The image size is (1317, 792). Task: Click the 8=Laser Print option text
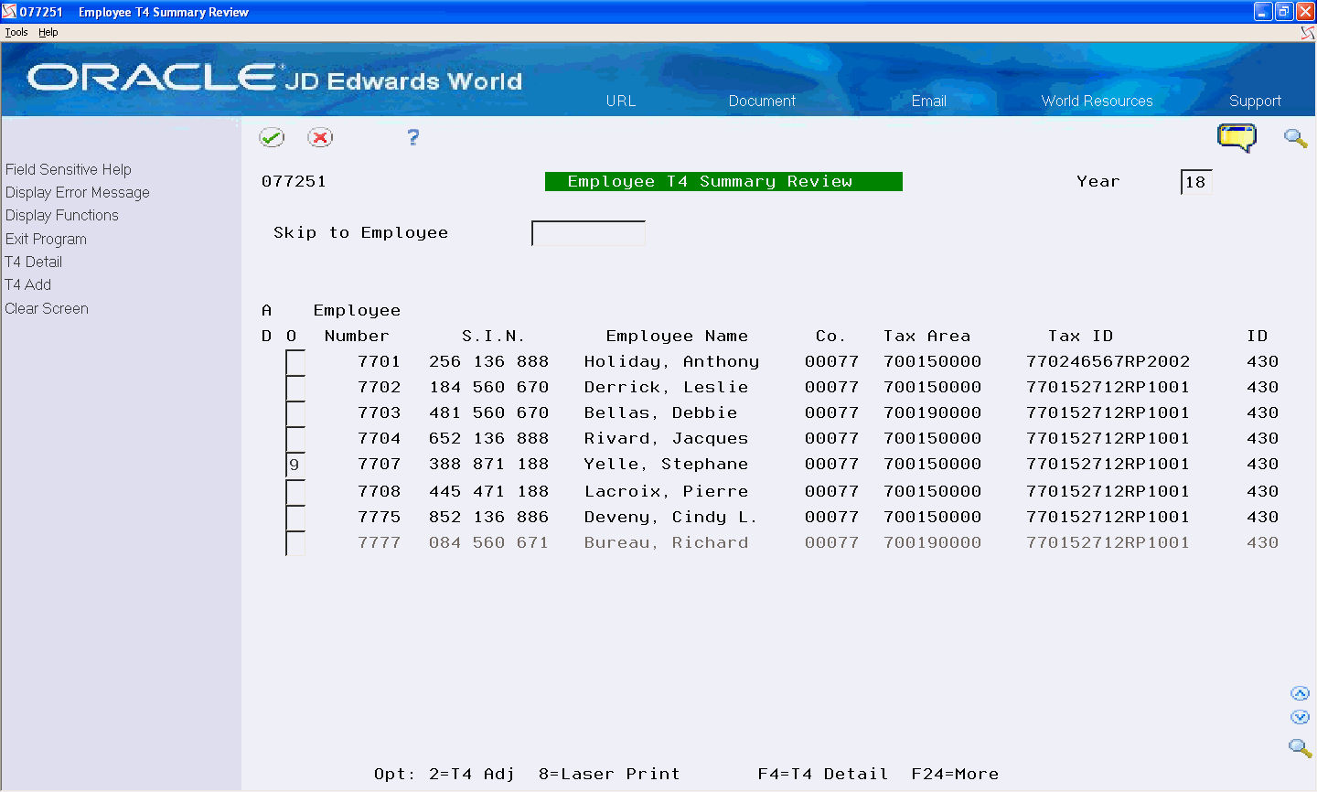609,775
